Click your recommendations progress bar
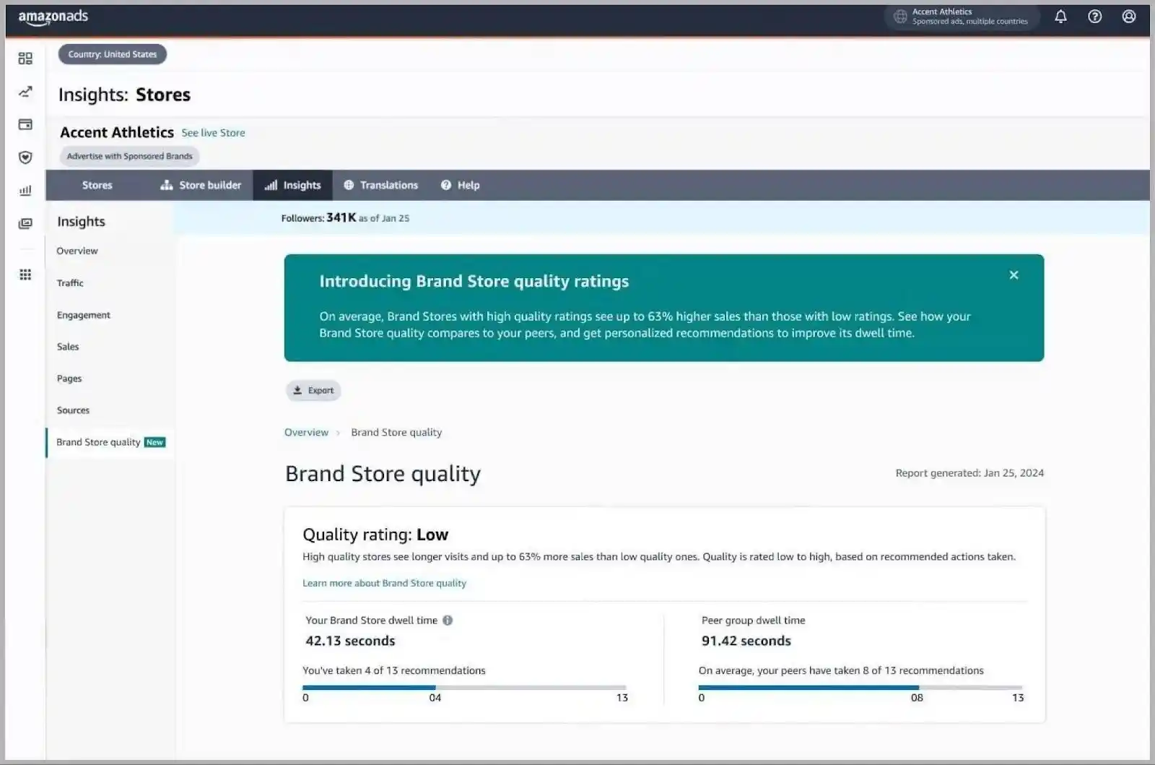This screenshot has height=765, width=1155. pyautogui.click(x=464, y=687)
